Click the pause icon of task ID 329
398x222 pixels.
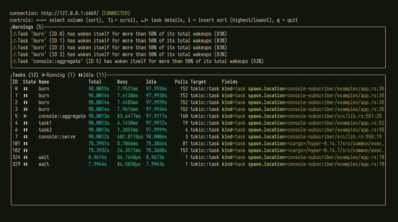26,164
